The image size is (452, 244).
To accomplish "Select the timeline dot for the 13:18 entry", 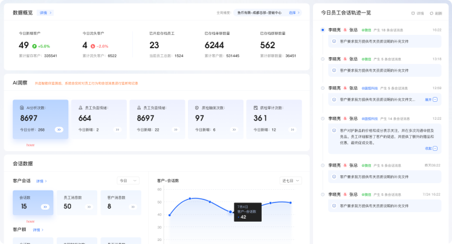I will [x=323, y=59].
